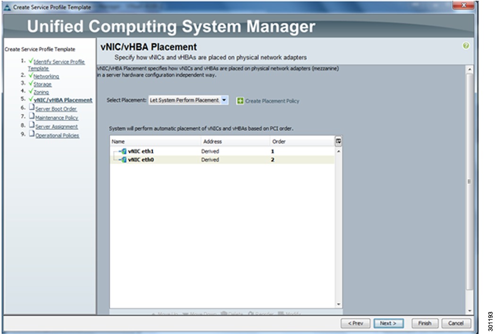Sort by the Name column header

click(x=155, y=141)
